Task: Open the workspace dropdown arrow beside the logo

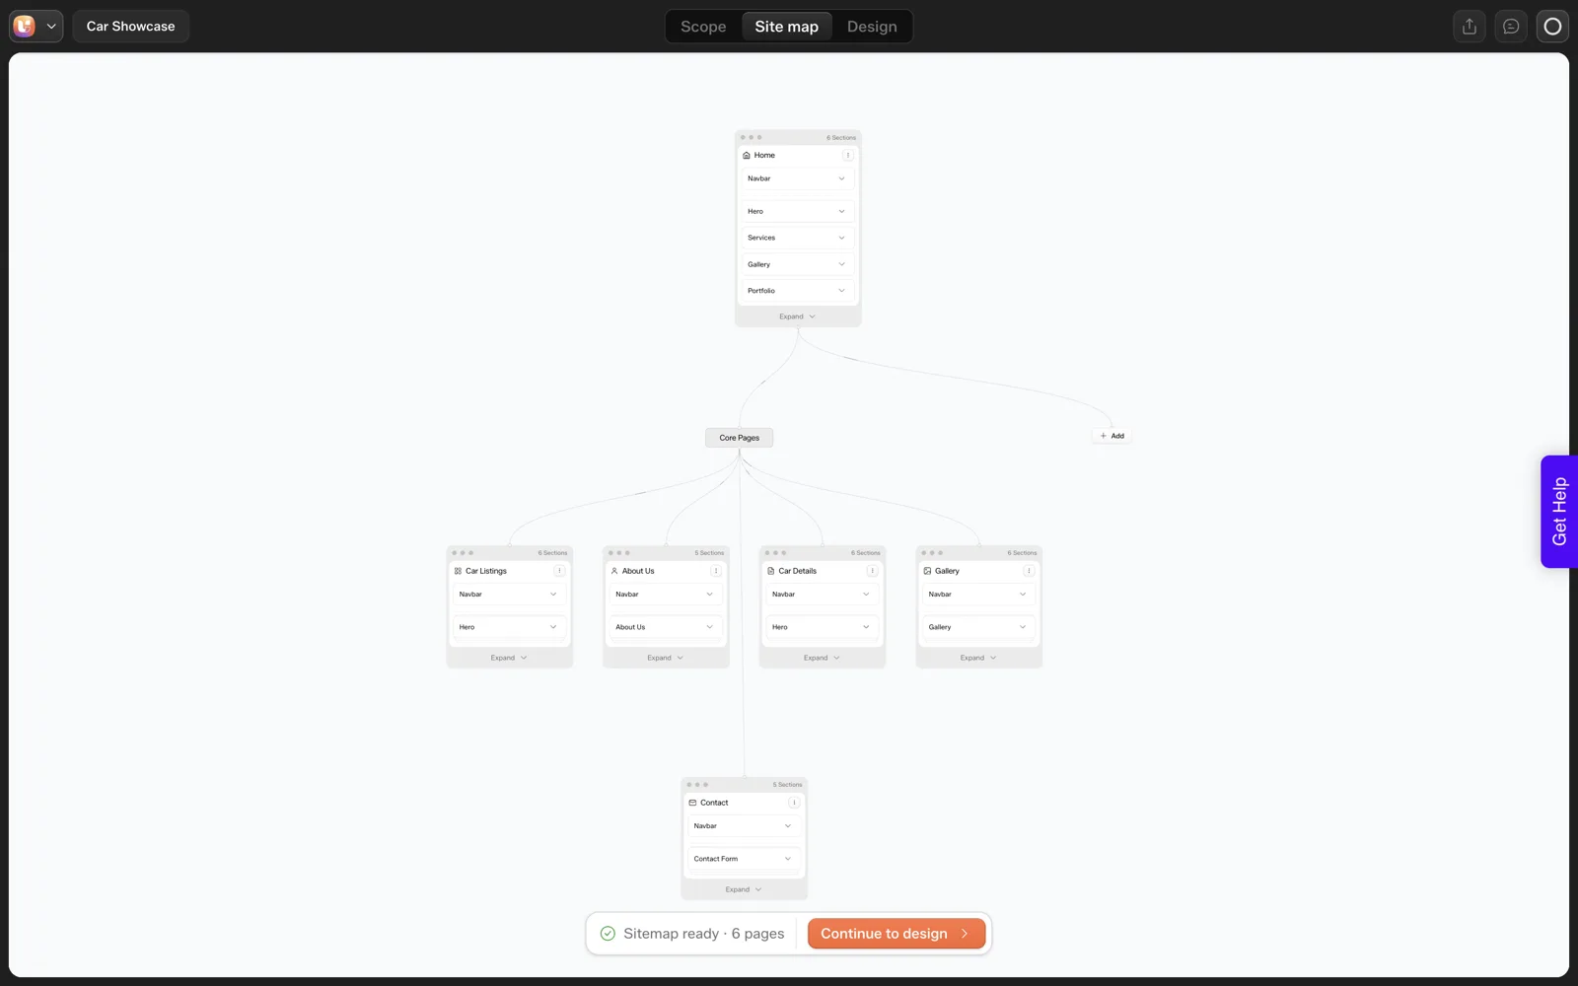Action: point(51,27)
